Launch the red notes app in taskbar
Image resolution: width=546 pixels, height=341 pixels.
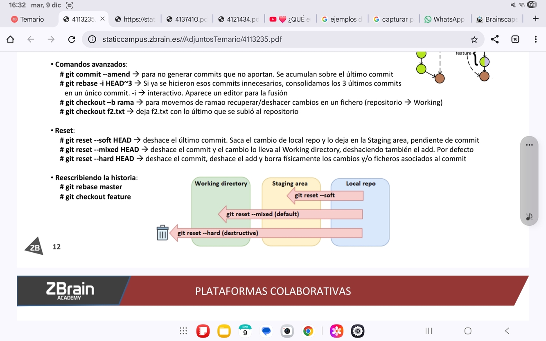pos(203,331)
